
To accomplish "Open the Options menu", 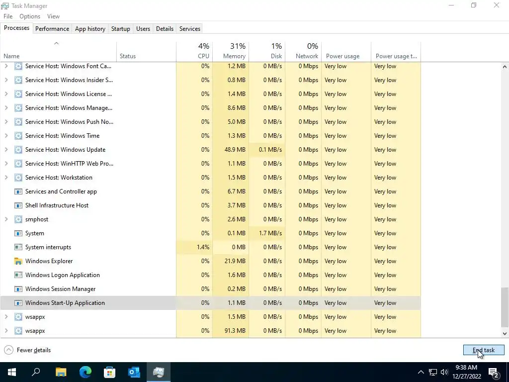I will [x=30, y=16].
